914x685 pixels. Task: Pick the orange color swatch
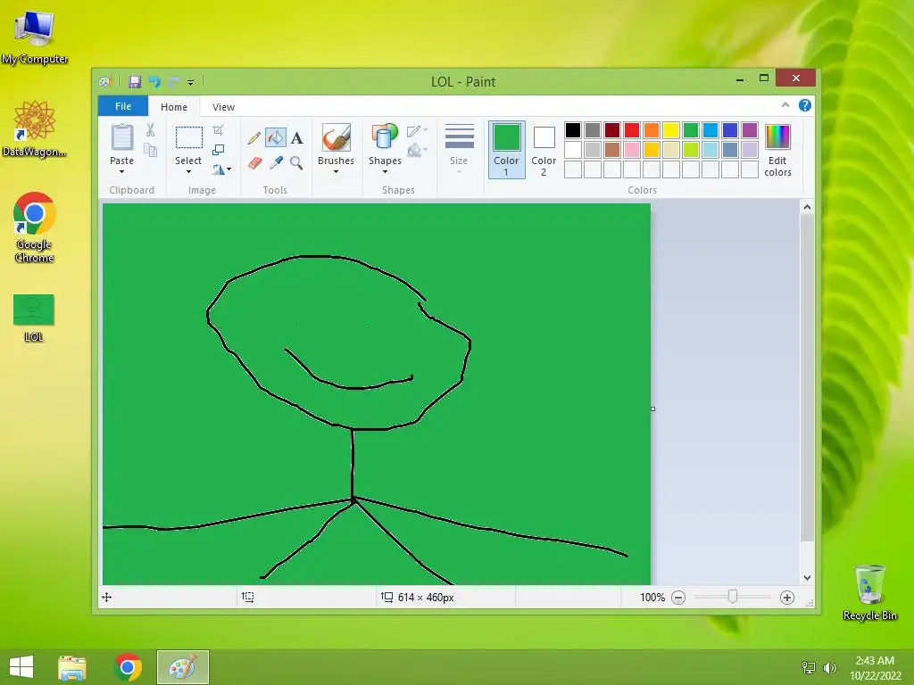651,130
